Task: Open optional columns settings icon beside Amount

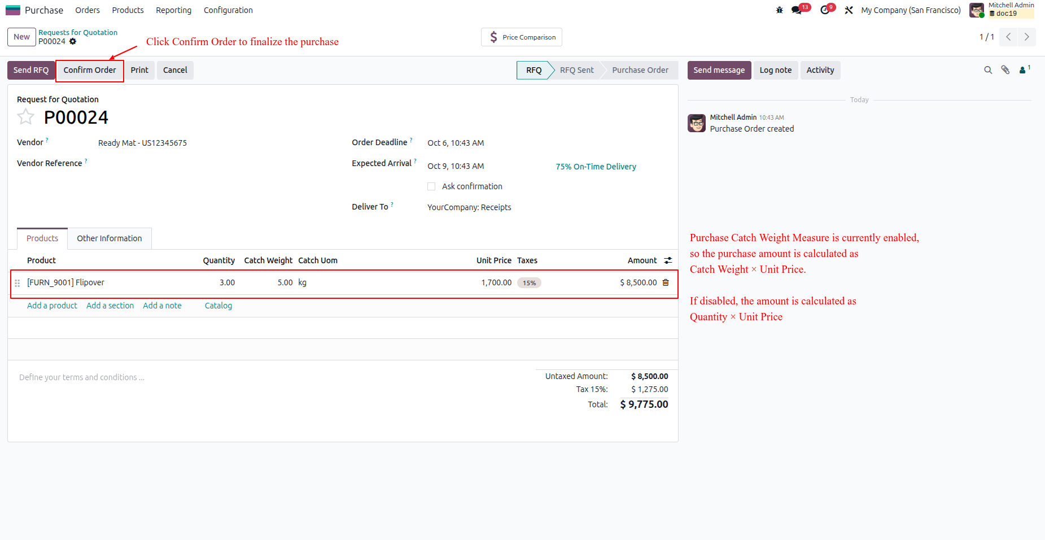Action: tap(668, 260)
